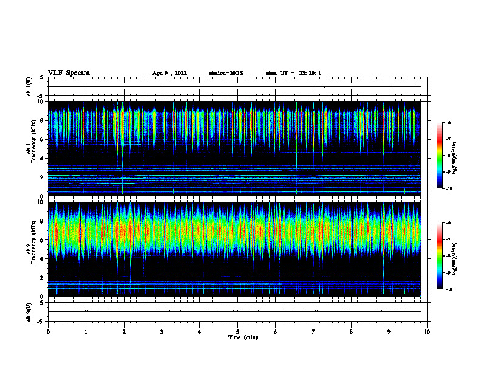Click the ch.2 colorbar log(PSD) label

pos(455,258)
